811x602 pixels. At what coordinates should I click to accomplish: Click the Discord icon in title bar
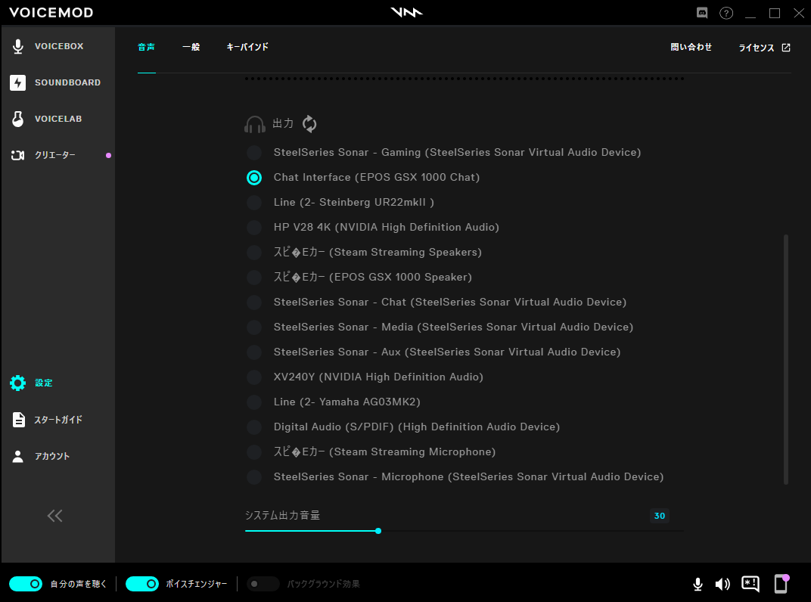[702, 13]
